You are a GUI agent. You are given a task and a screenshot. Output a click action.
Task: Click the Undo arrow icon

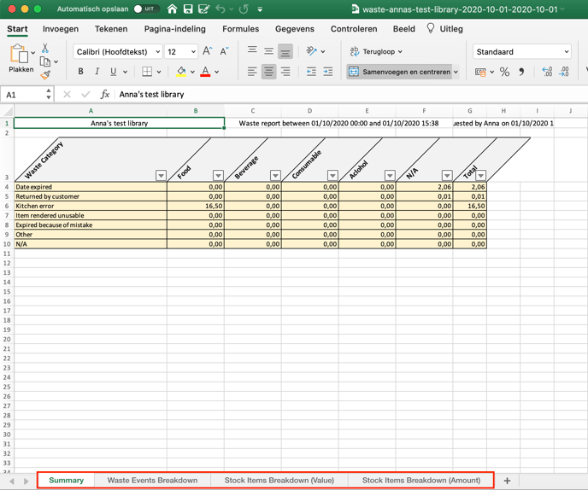pyautogui.click(x=220, y=9)
